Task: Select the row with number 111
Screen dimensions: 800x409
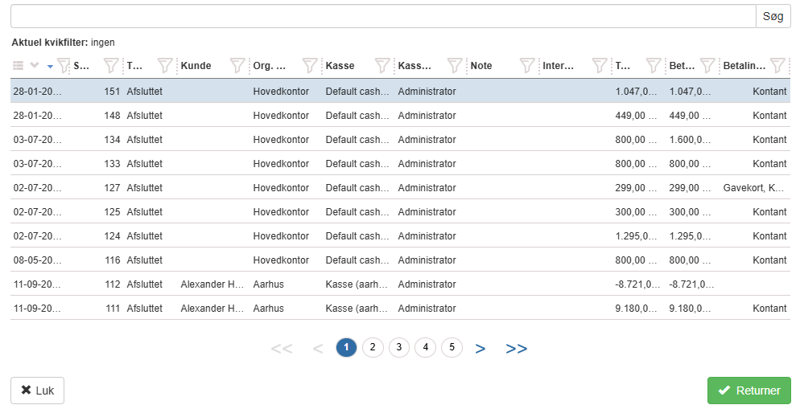Action: [x=401, y=308]
